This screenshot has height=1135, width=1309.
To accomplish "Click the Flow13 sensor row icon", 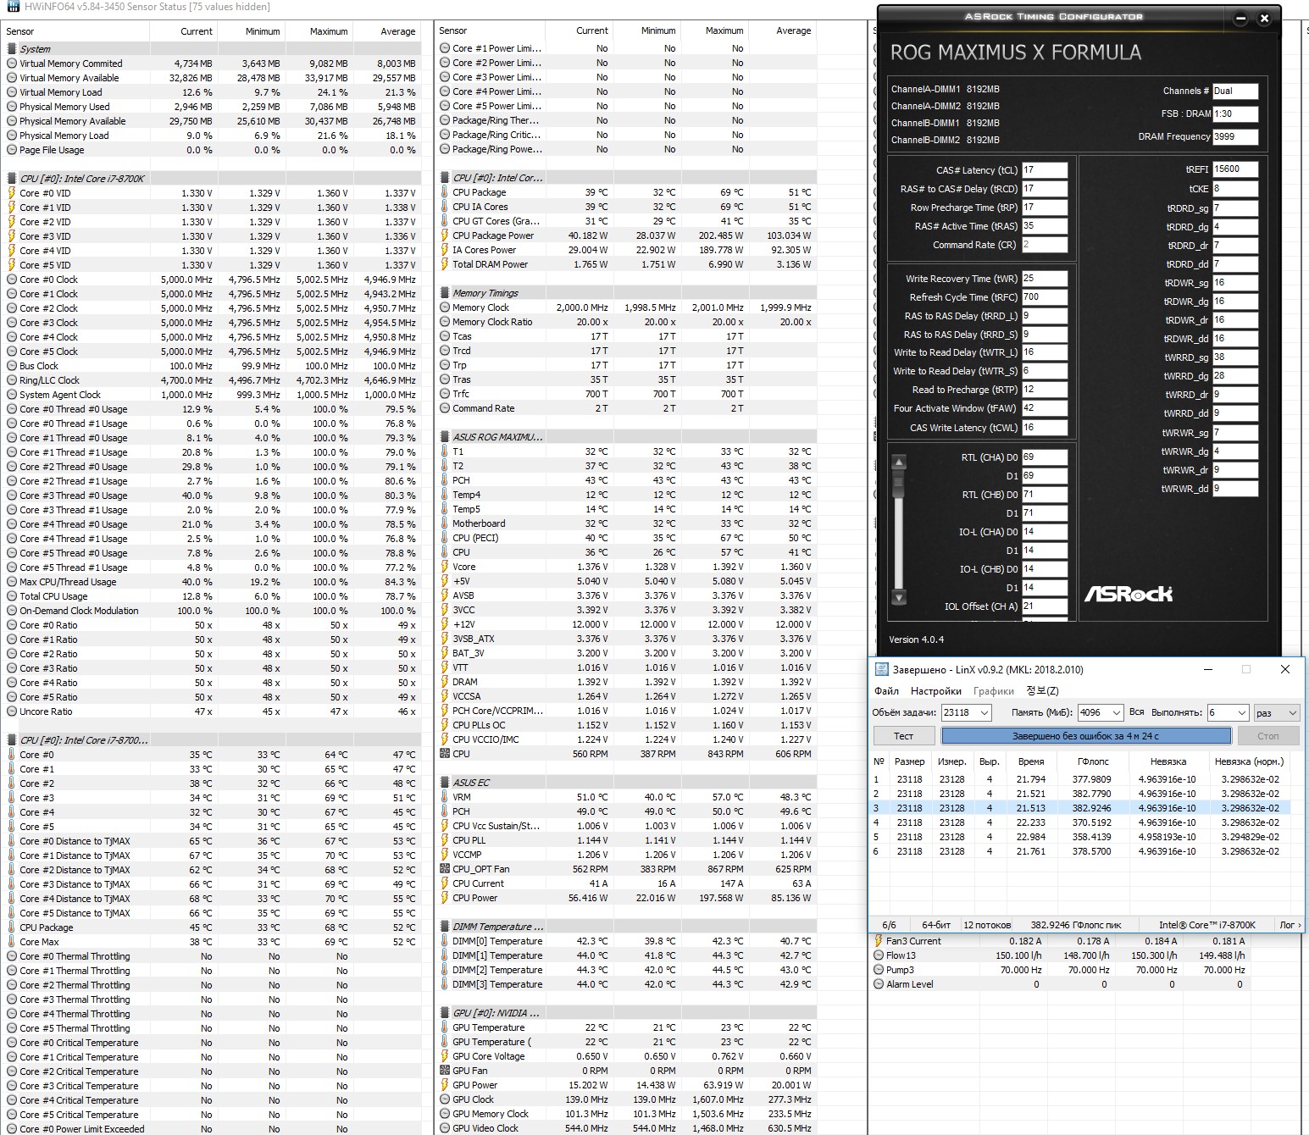I will coord(879,955).
